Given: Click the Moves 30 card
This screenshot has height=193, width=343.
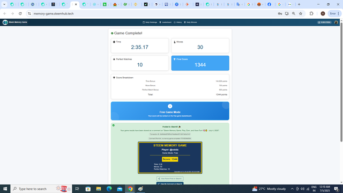Looking at the screenshot, I should click(200, 46).
